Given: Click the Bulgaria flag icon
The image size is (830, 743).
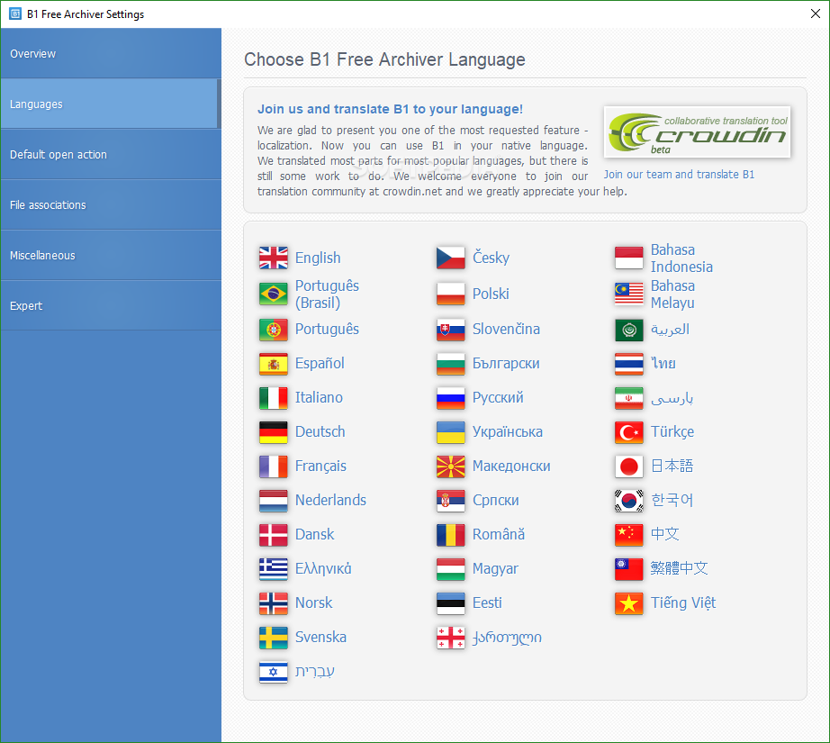Looking at the screenshot, I should tap(450, 364).
